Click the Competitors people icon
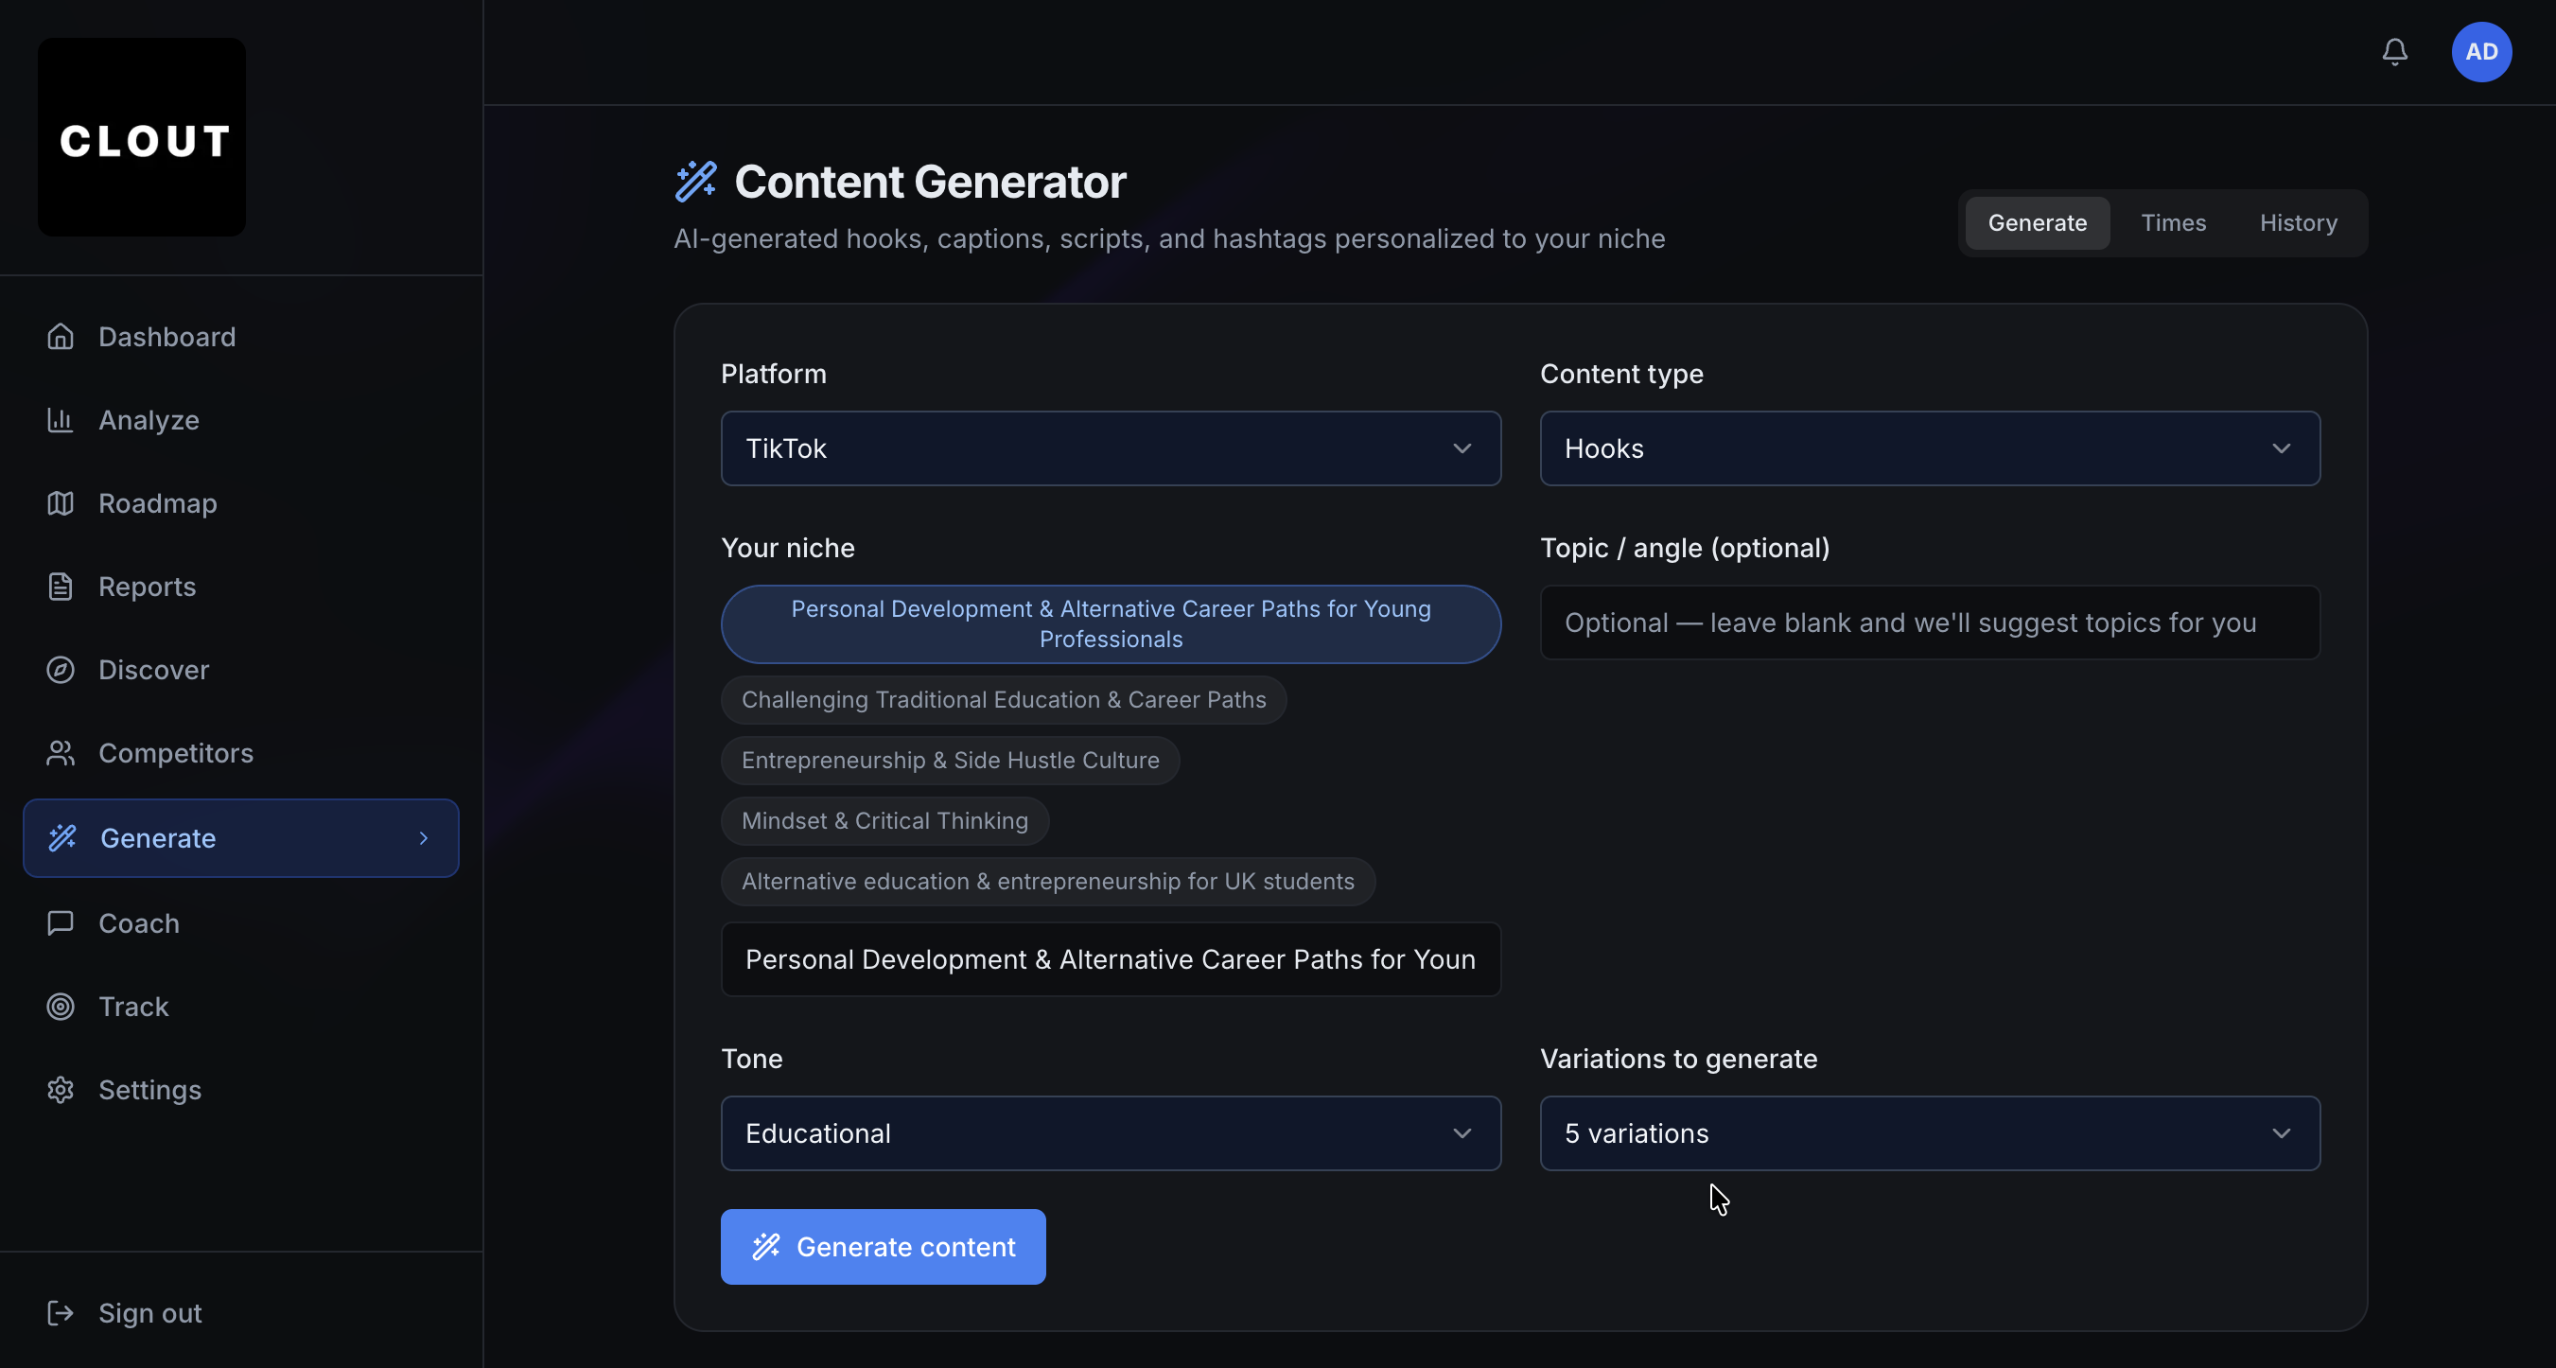2556x1368 pixels. [61, 753]
